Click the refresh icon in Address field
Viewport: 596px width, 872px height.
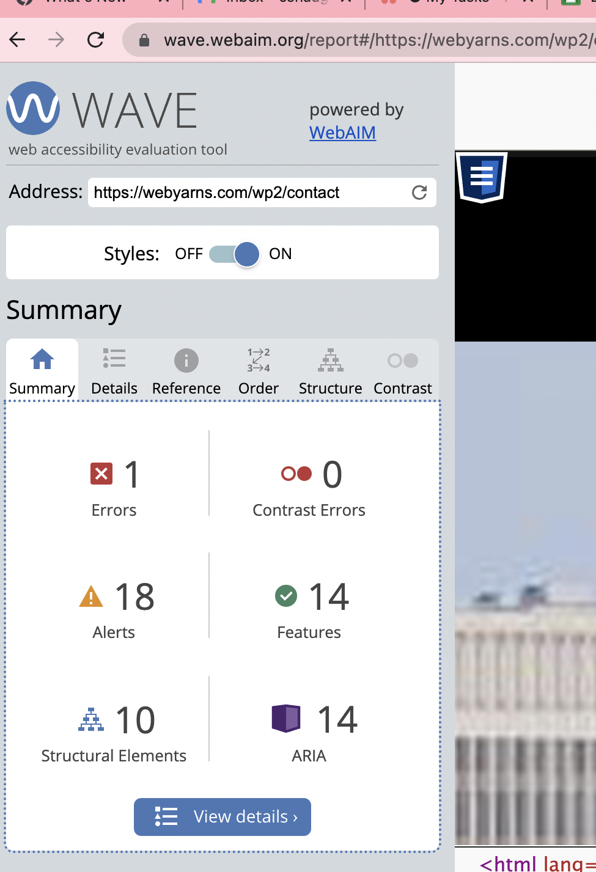[419, 192]
